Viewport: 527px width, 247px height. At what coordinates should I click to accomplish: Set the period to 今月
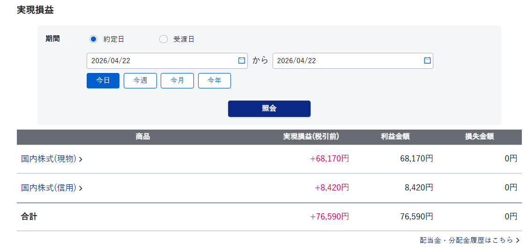point(177,80)
